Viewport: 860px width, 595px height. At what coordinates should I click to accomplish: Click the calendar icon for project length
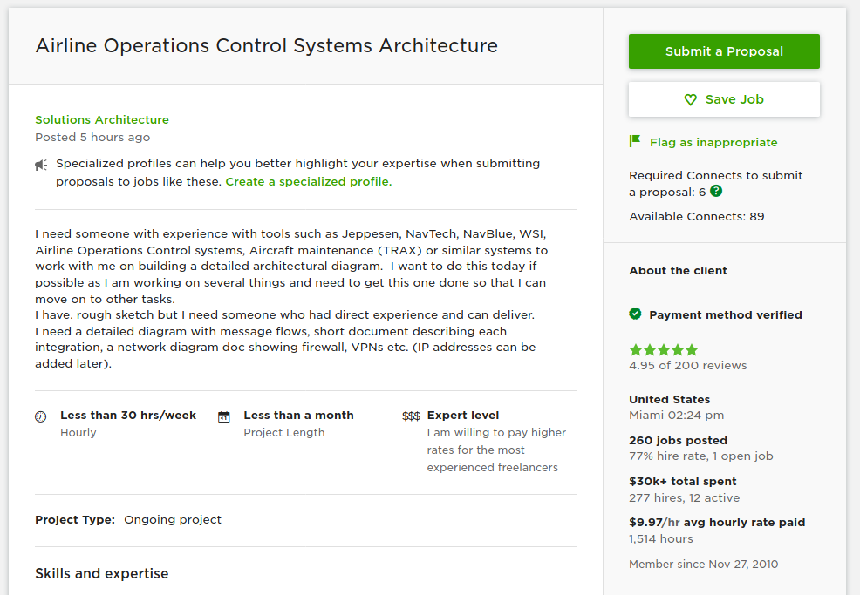[224, 416]
